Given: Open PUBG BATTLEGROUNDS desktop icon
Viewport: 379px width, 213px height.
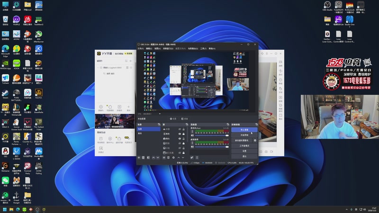Looking at the screenshot, I should click(x=17, y=95).
